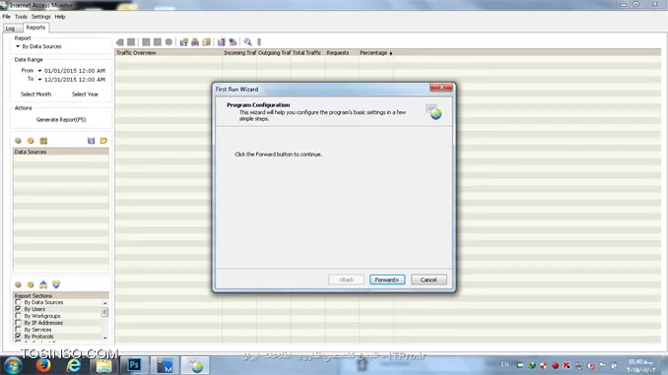Click Report Sections list scrollbar down arrow

tap(104, 338)
